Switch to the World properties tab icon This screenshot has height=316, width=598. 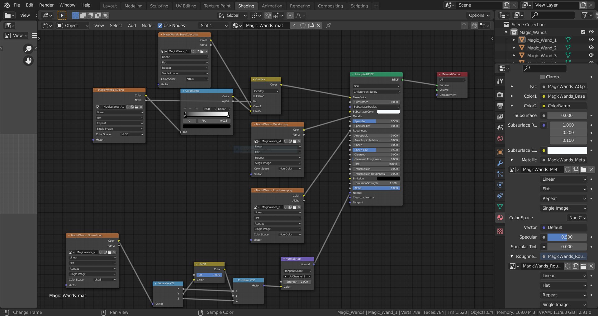(x=500, y=138)
